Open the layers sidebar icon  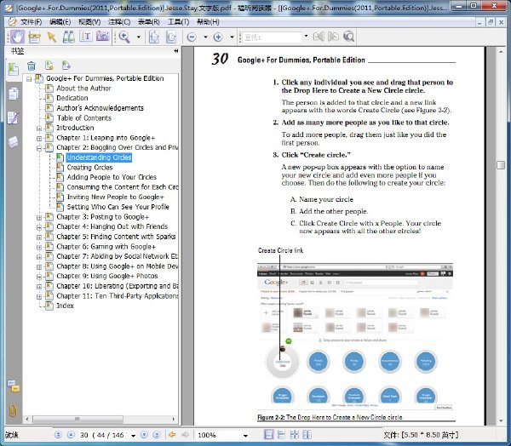coord(14,142)
